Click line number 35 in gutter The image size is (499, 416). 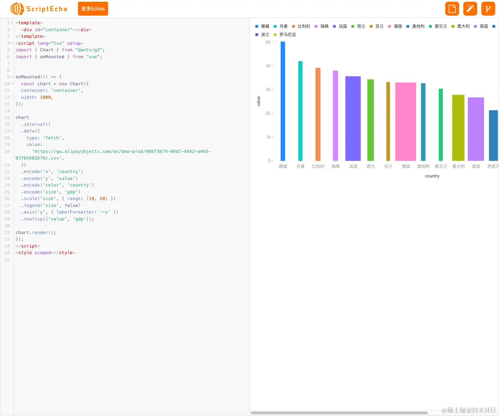coord(7,260)
